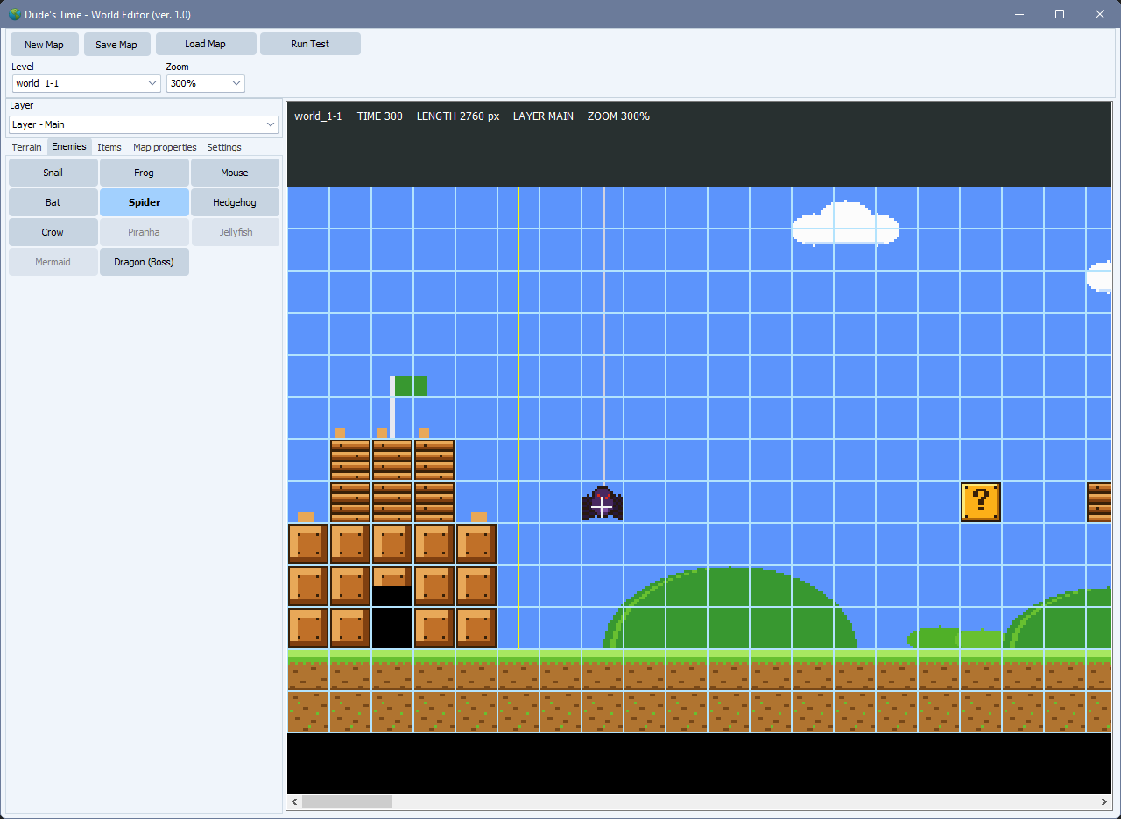Select the Crow enemy
The height and width of the screenshot is (819, 1121).
(53, 232)
